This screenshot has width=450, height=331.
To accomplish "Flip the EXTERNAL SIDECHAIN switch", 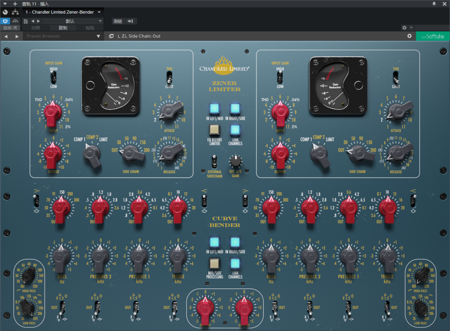I will (x=214, y=162).
